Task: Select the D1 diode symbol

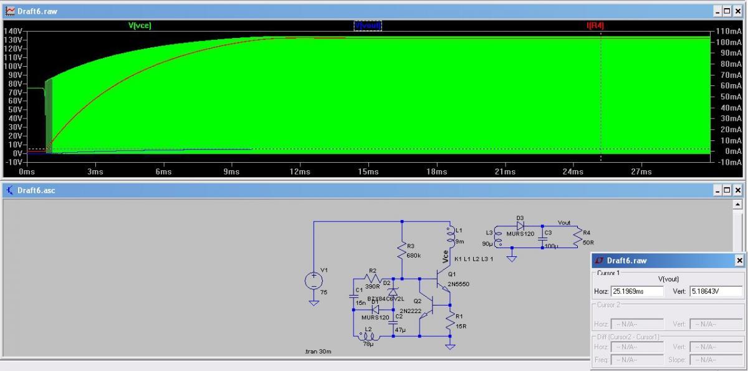Action: (x=375, y=309)
